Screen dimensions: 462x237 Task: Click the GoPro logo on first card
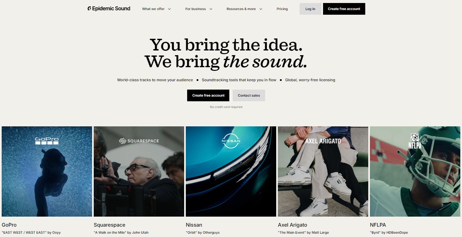click(47, 141)
